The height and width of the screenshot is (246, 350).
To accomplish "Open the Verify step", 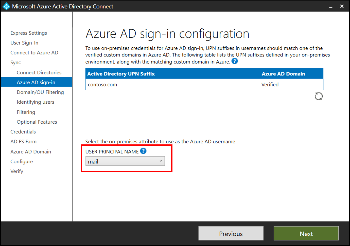I will click(17, 171).
